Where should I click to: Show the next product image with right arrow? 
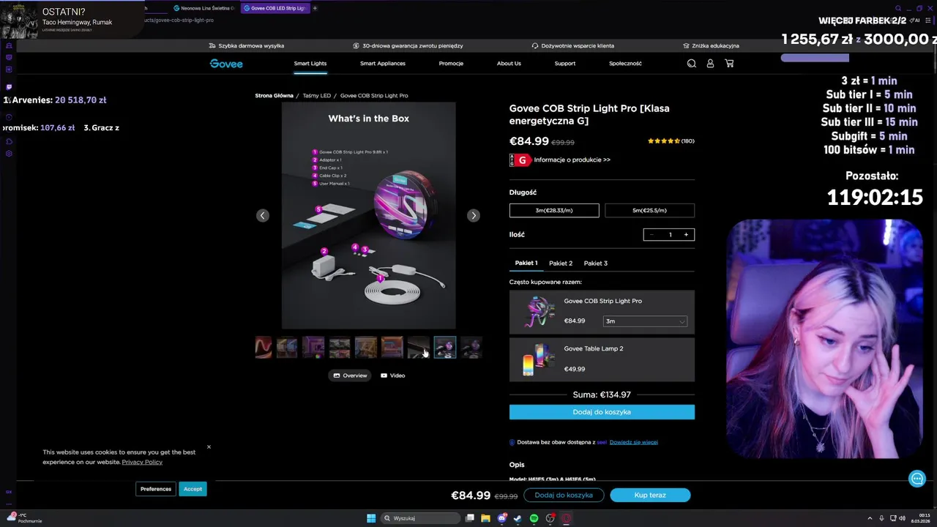click(474, 215)
